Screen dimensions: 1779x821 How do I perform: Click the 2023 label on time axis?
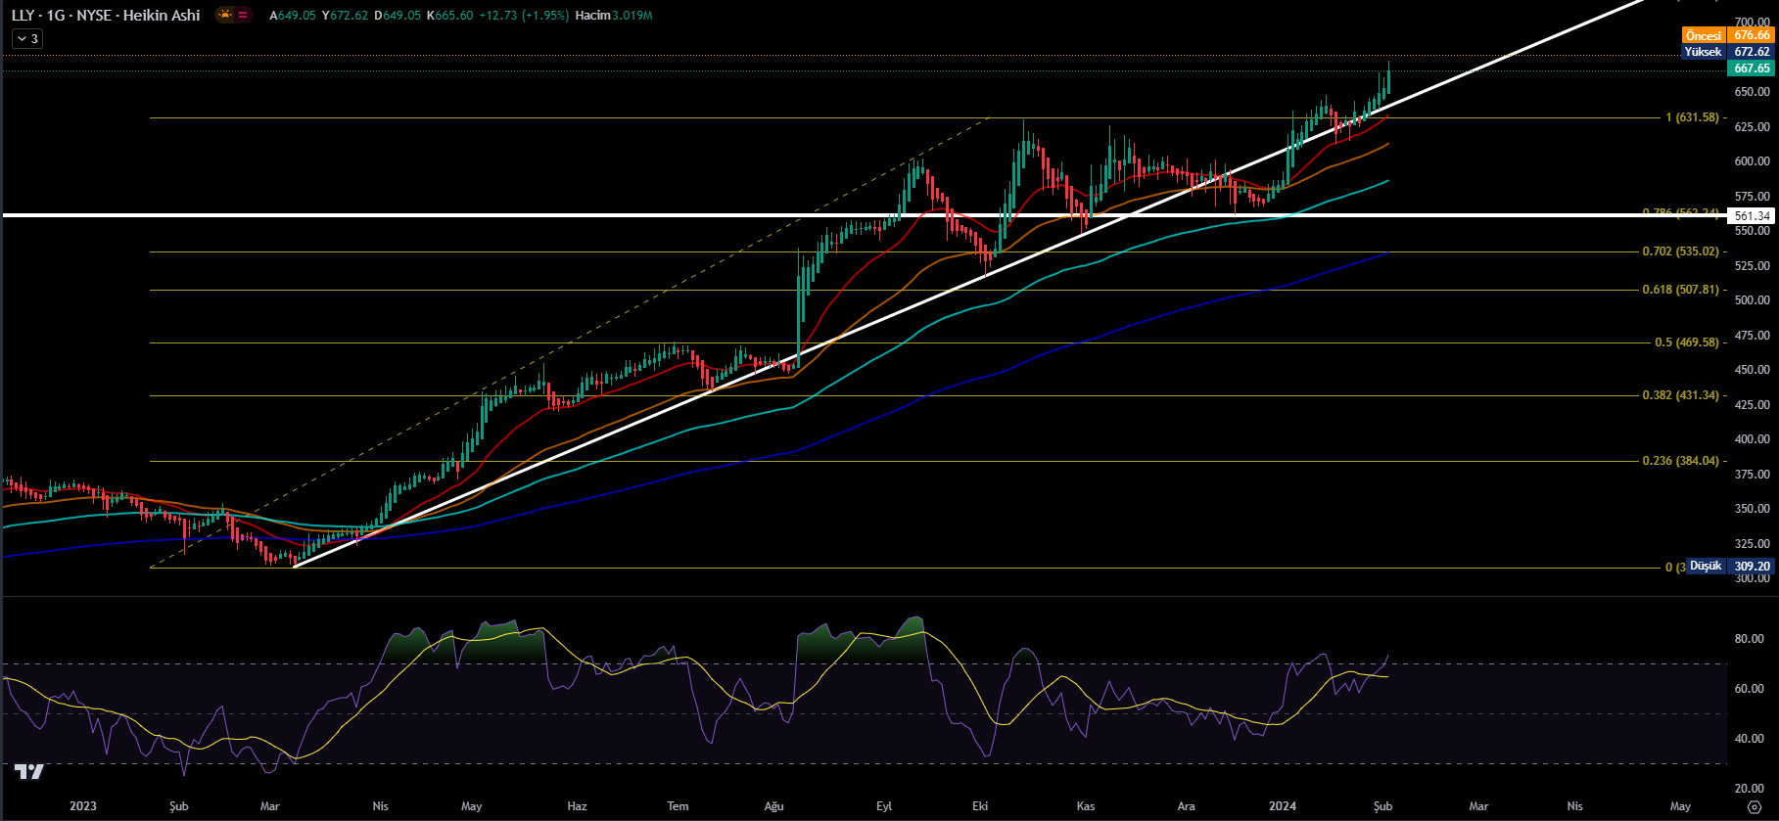coord(83,806)
